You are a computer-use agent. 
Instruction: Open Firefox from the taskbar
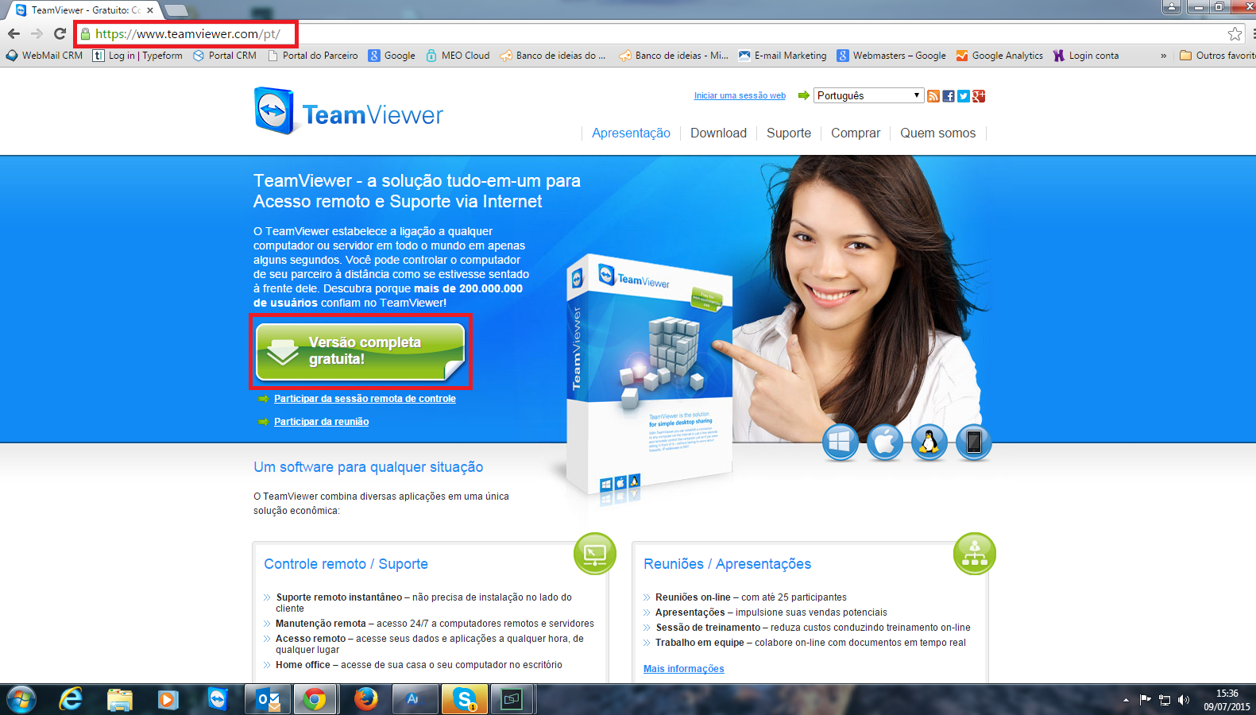pos(366,700)
